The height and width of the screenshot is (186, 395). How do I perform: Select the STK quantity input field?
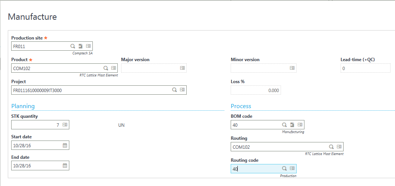35,125
